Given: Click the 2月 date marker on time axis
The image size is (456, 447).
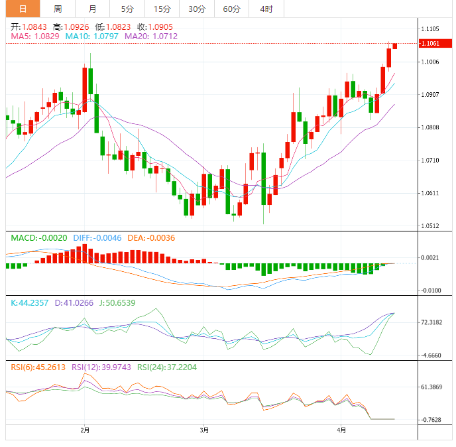Looking at the screenshot, I should point(85,430).
